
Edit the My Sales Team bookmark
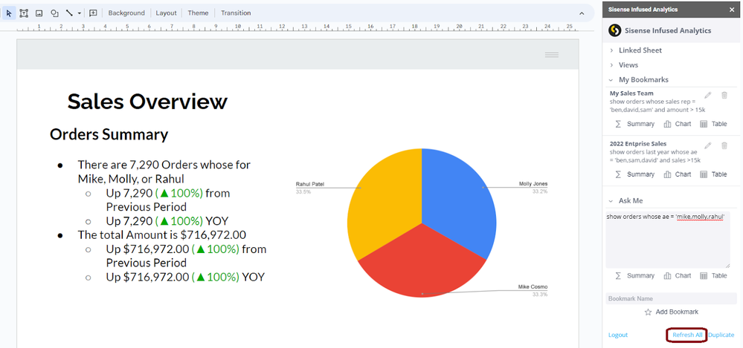708,95
